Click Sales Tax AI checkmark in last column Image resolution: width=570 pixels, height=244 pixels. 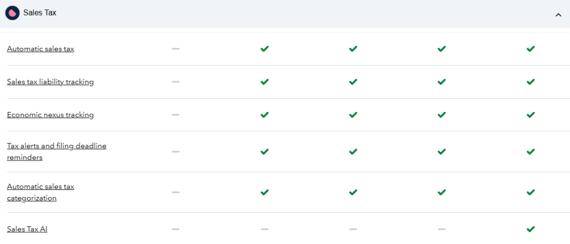(x=530, y=229)
